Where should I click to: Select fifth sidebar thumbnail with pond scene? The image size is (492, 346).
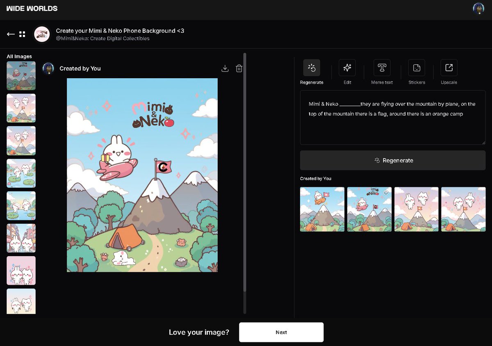21,206
